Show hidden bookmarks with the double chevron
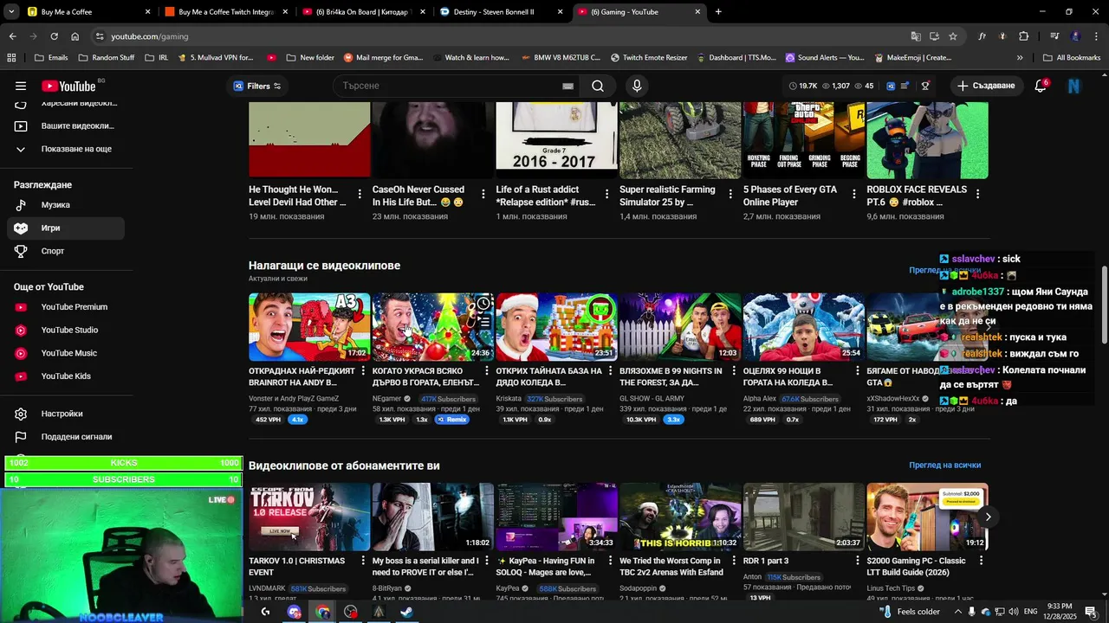1109x623 pixels. coord(1020,58)
